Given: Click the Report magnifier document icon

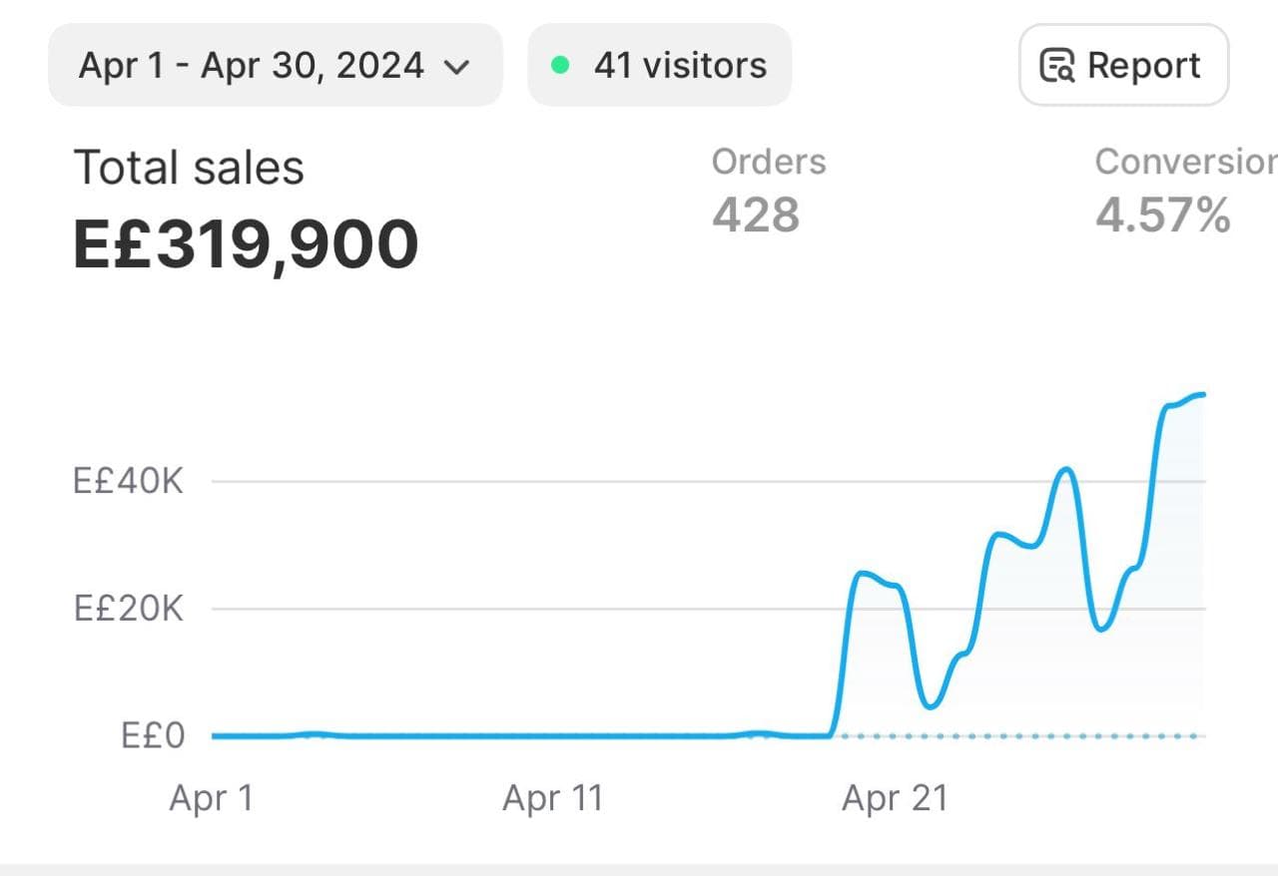Looking at the screenshot, I should pos(1057,66).
